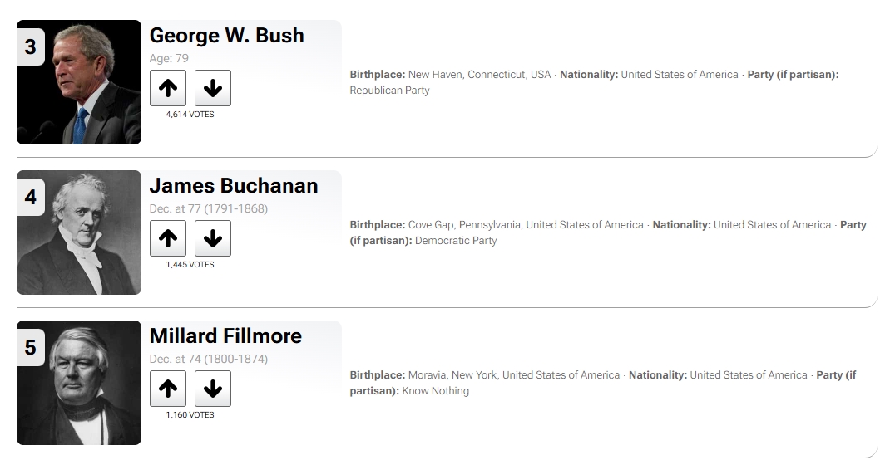Click the rank 3 badge
This screenshot has height=460, width=890.
(31, 47)
